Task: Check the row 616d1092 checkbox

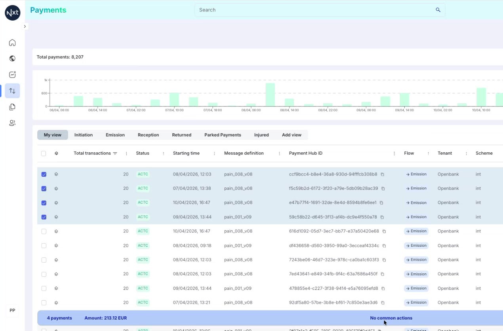Action: 44,231
